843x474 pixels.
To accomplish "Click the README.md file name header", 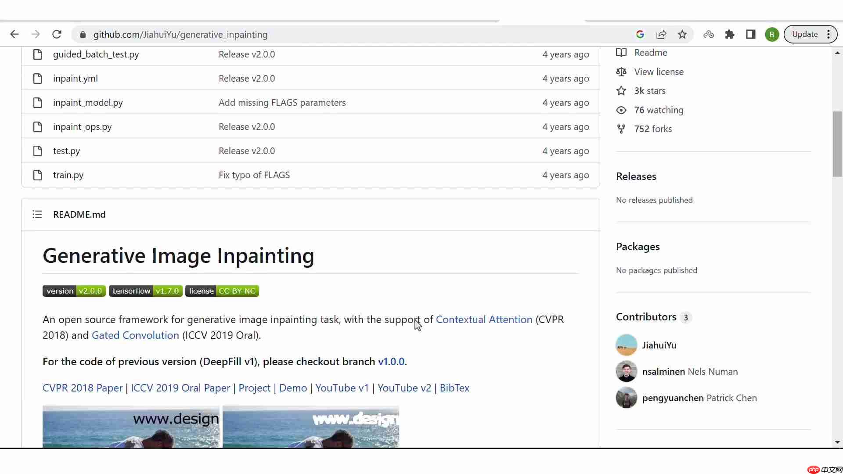I will pos(79,215).
